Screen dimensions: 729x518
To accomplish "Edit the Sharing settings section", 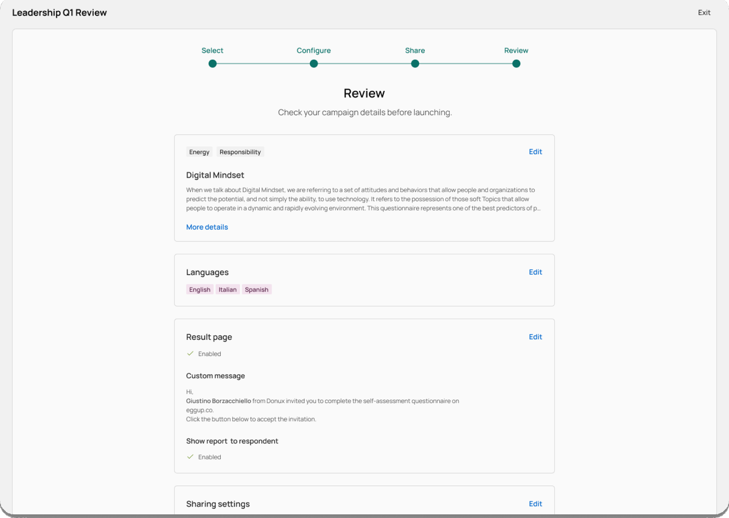I will click(x=535, y=504).
